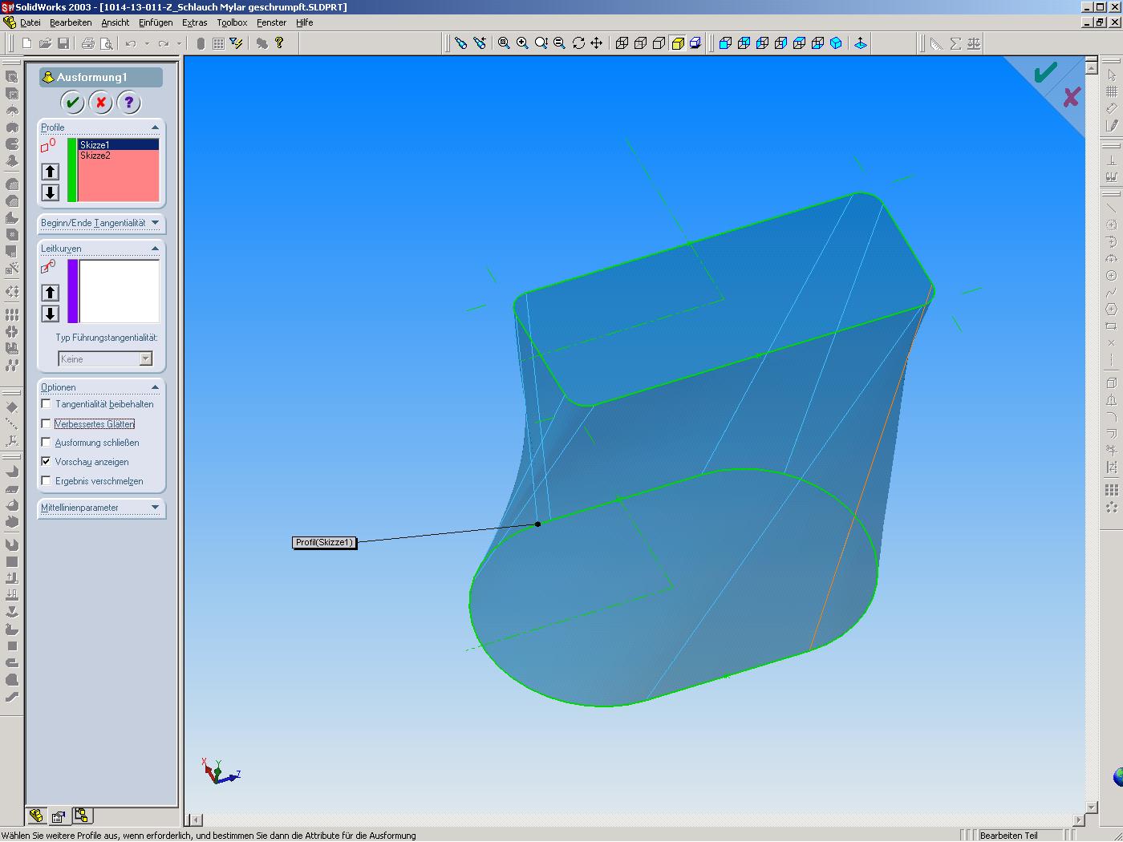Open the Extras menu

(x=194, y=22)
